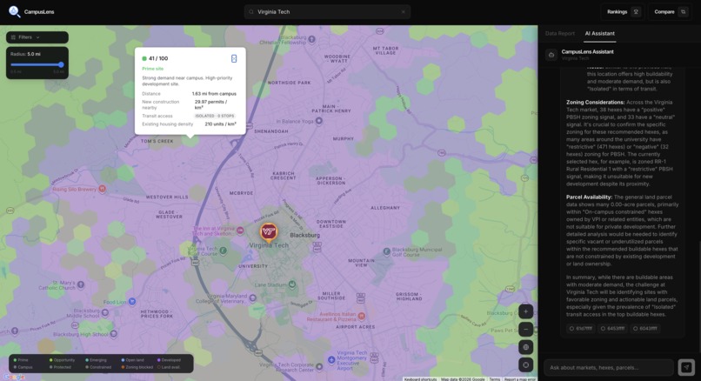Screen dimensions: 701x381
Task: Focus the Virginia Tech search box
Action: [327, 12]
